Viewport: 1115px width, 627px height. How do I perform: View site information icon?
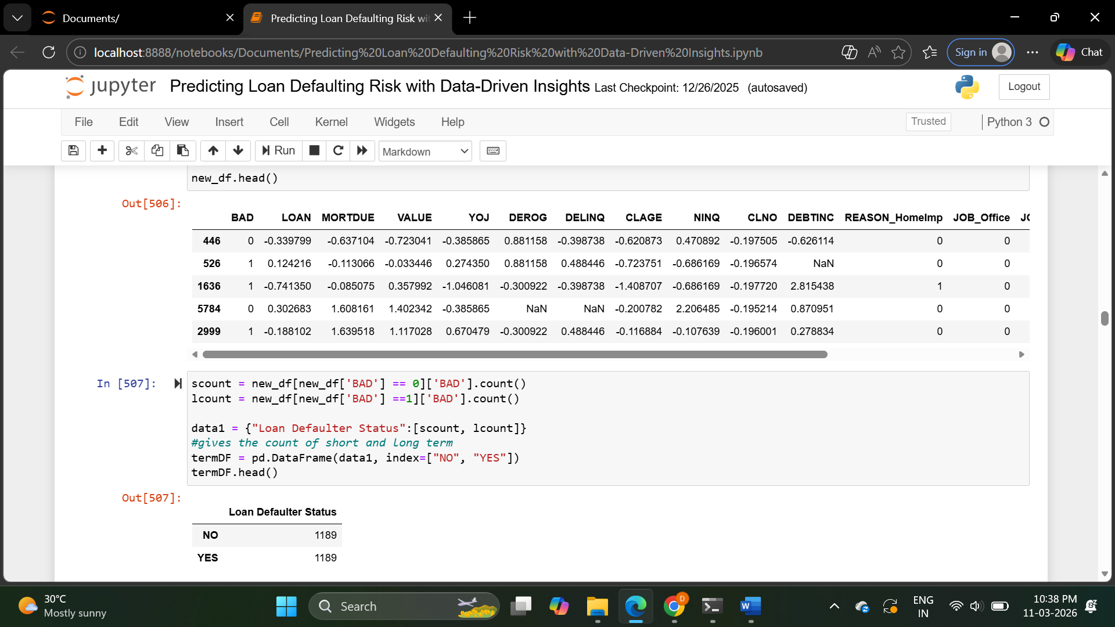click(x=80, y=52)
